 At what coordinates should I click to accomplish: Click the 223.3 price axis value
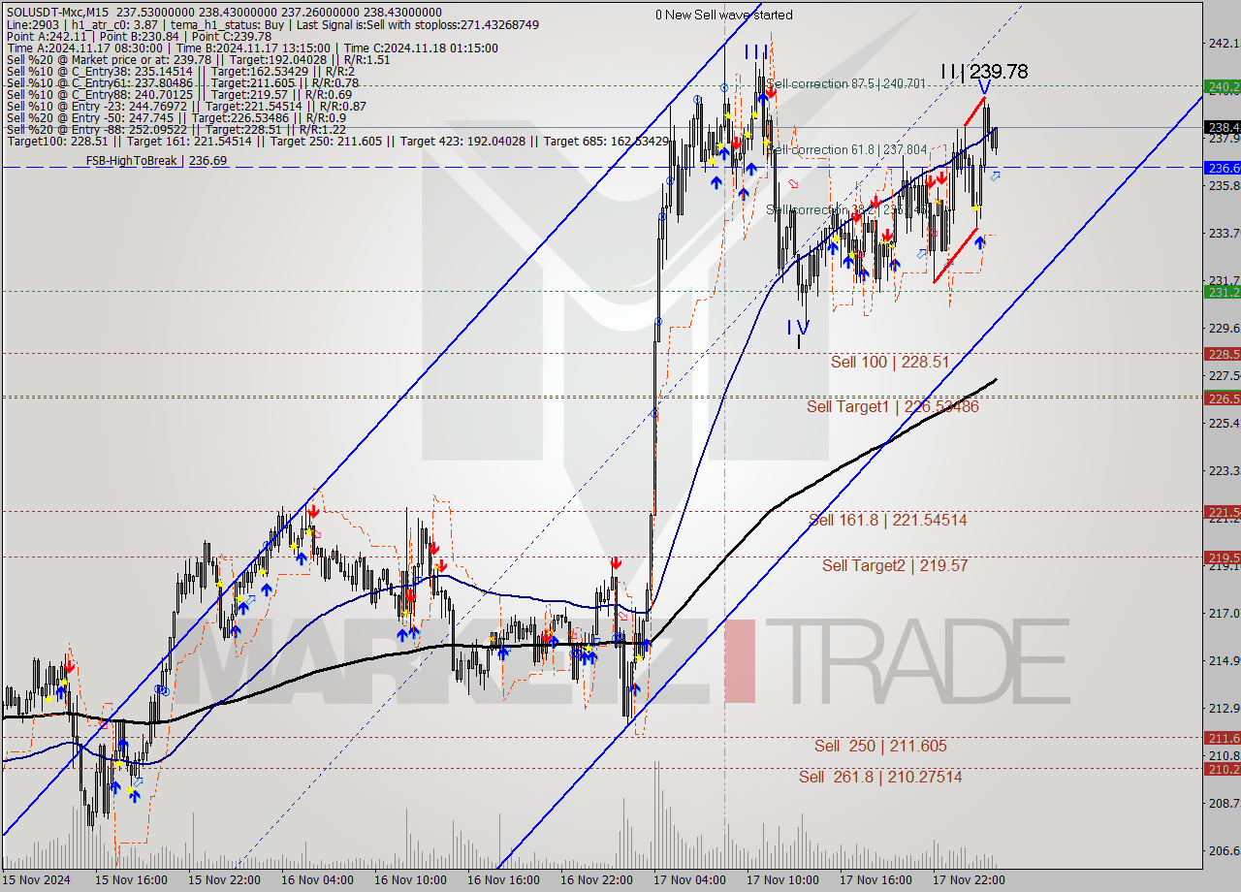(x=1223, y=470)
